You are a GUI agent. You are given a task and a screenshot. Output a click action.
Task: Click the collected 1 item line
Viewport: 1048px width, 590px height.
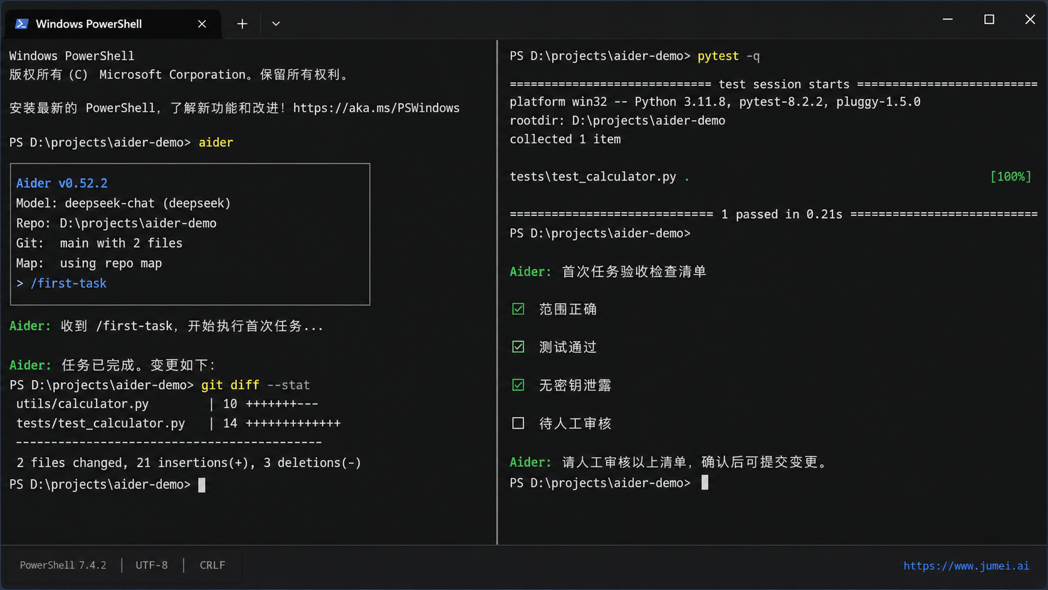point(565,139)
